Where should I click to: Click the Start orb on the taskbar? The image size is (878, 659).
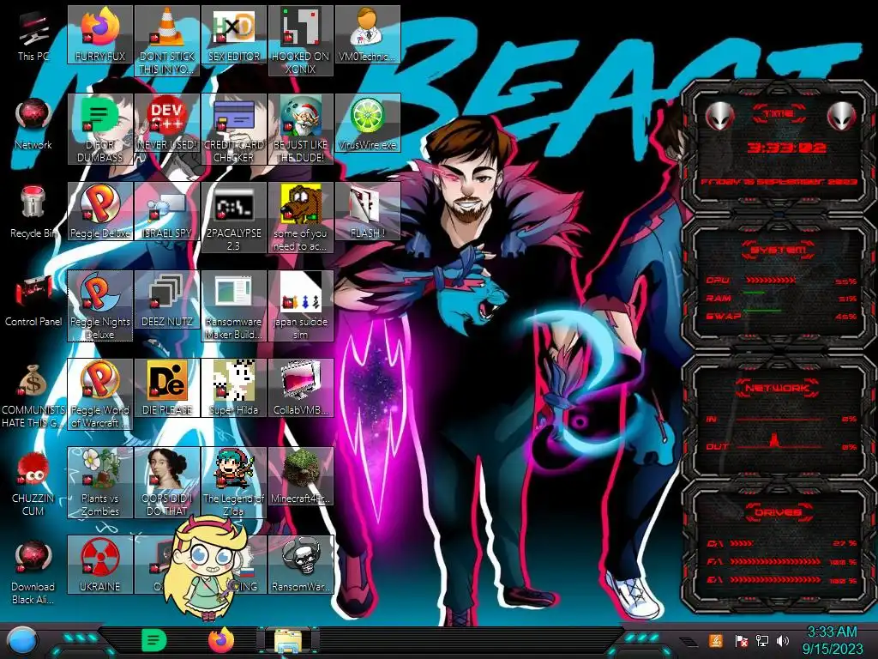pyautogui.click(x=21, y=641)
